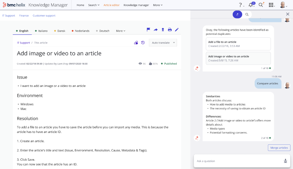Open the apps grid launcher
293x169 pixels.
tap(272, 5)
